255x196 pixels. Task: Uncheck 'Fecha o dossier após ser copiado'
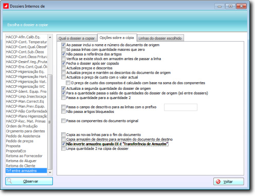[63, 64]
